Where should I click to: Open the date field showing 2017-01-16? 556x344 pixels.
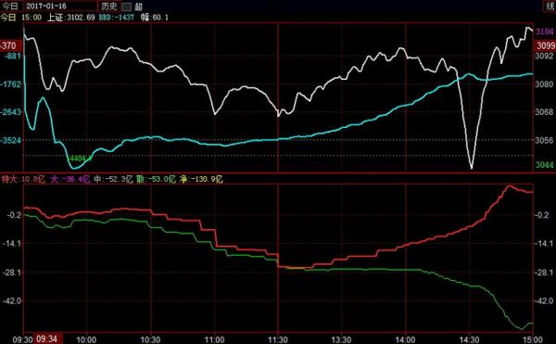tap(60, 6)
